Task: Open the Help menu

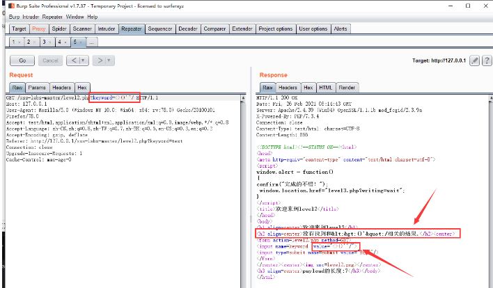Action: (x=93, y=17)
